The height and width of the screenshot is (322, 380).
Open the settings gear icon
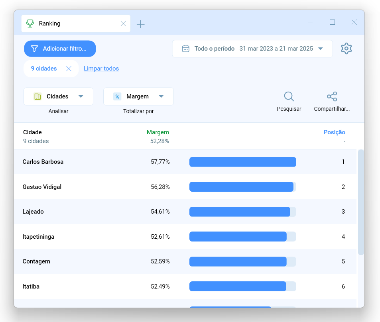tap(347, 49)
